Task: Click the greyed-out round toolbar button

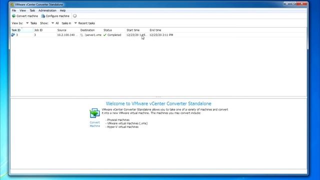Action: click(x=75, y=15)
